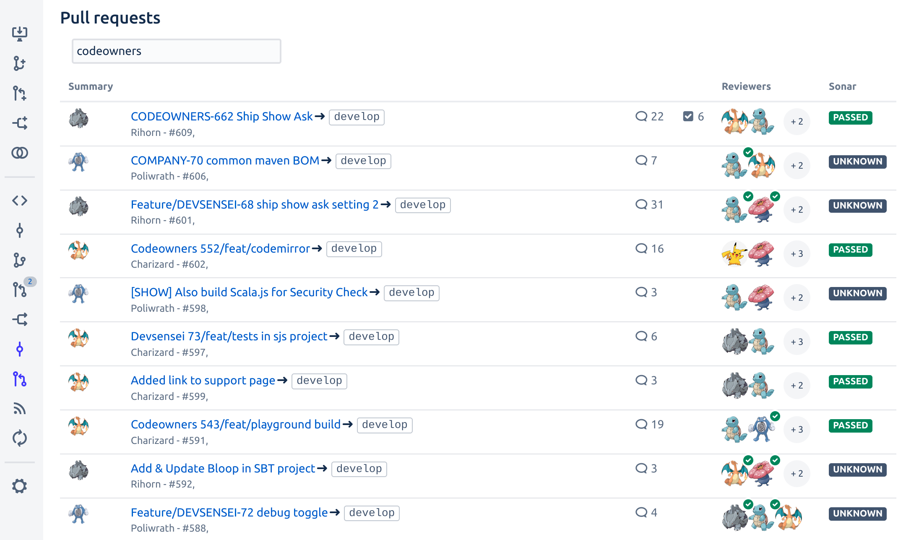Open 'Feature/DEVSENSEI-72 debug toggle' pull request

[x=229, y=512]
